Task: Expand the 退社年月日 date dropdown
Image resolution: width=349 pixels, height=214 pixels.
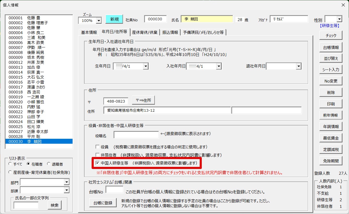Action: point(299,66)
